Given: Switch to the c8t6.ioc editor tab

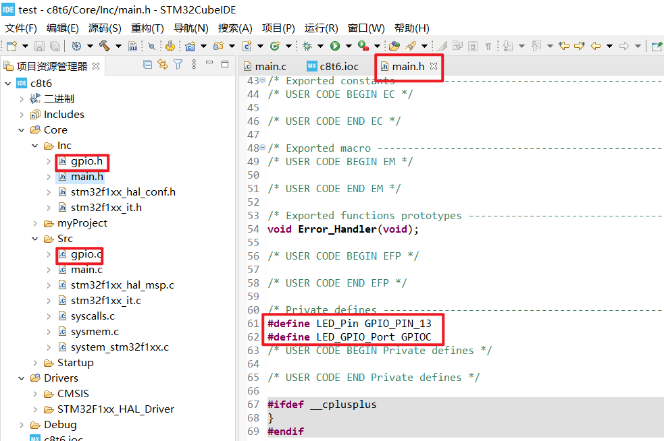Looking at the screenshot, I should tap(333, 66).
